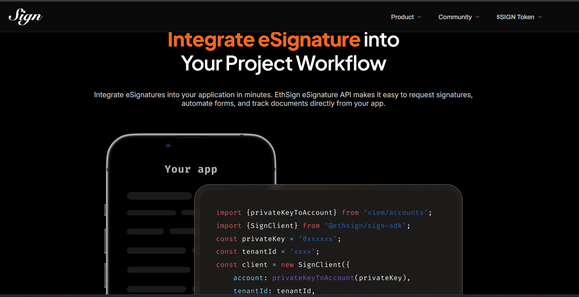Screen dimensions: 579x297
Task: Click the phone's front camera dot
Action: (168, 146)
